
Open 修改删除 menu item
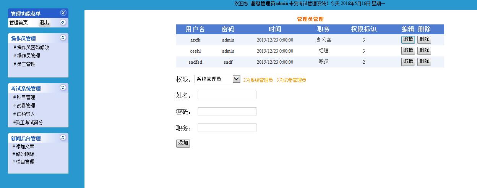(25, 154)
